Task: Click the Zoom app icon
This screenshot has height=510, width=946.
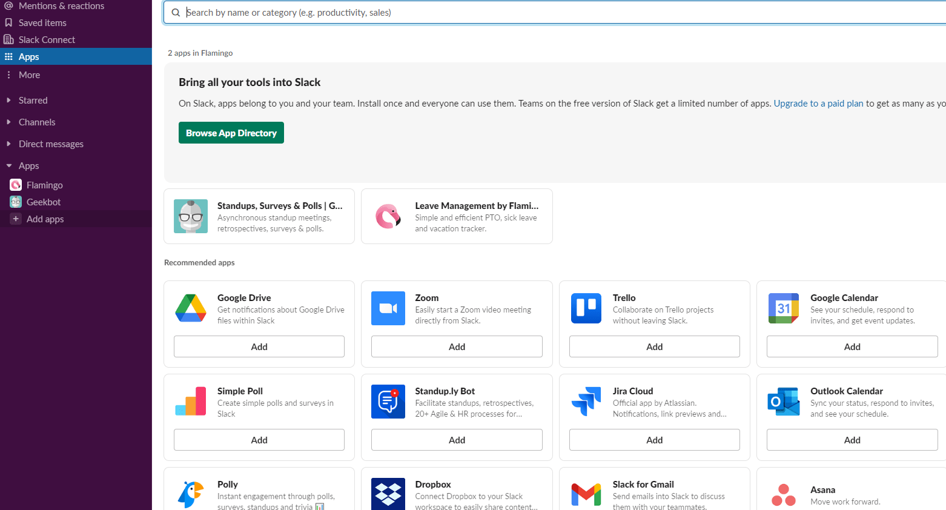Action: point(388,308)
